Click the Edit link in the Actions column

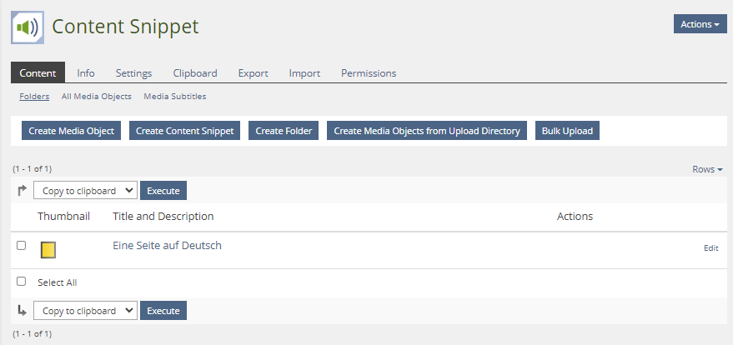pos(710,248)
